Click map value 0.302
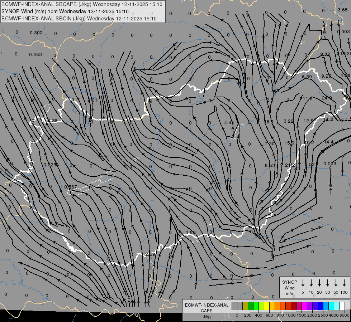This screenshot has width=351, height=322. [36, 33]
